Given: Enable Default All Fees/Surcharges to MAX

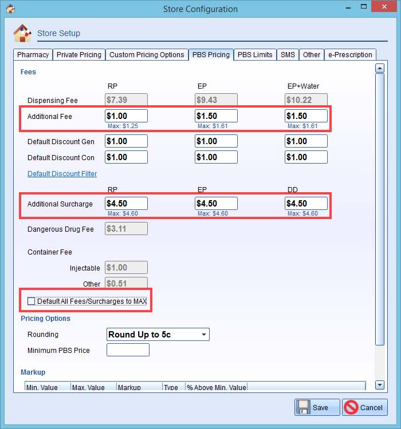Looking at the screenshot, I should pyautogui.click(x=32, y=301).
